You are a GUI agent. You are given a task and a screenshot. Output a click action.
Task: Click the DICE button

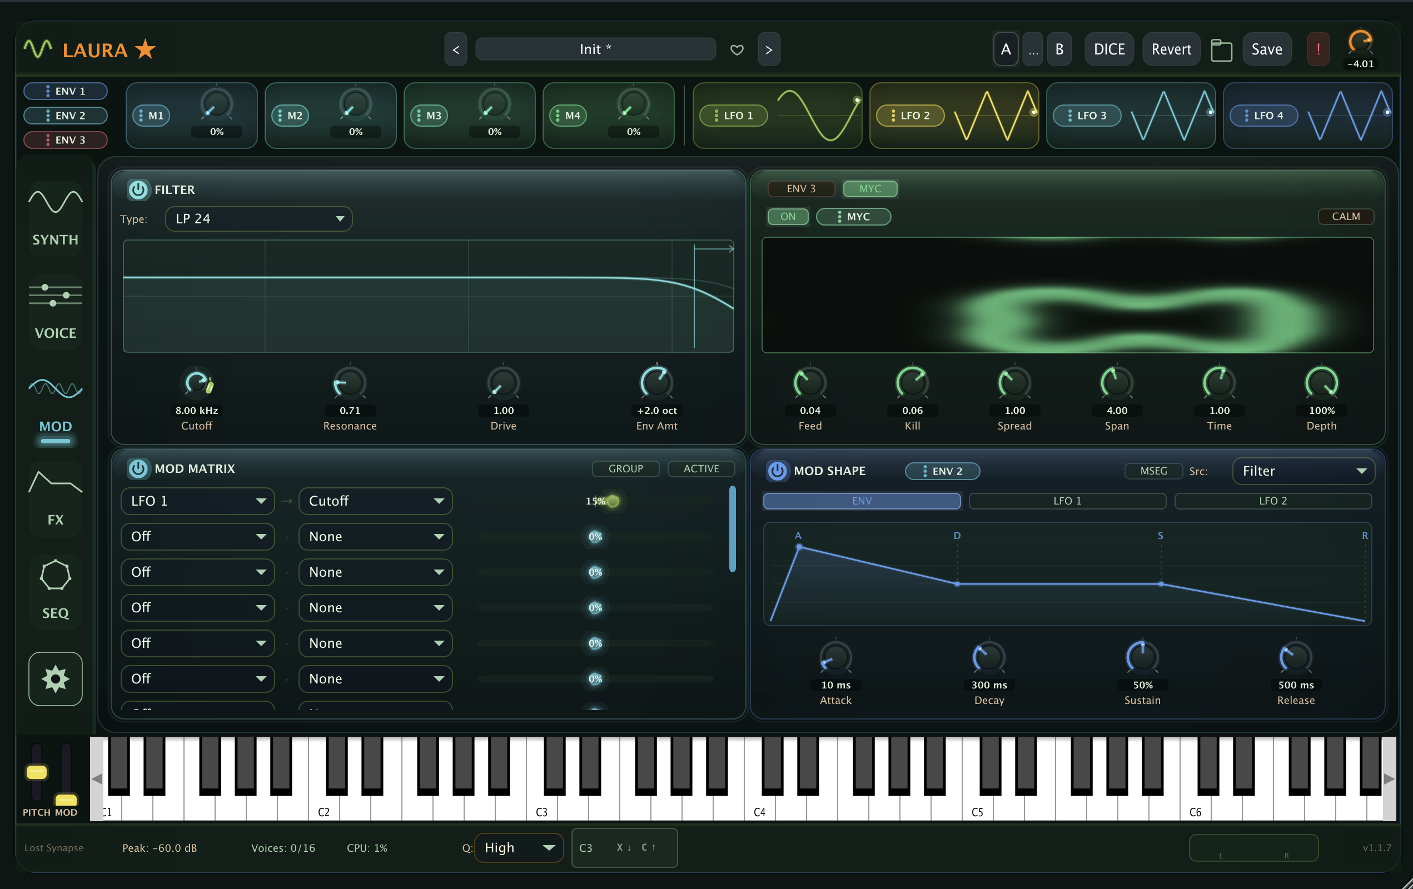[x=1108, y=49]
